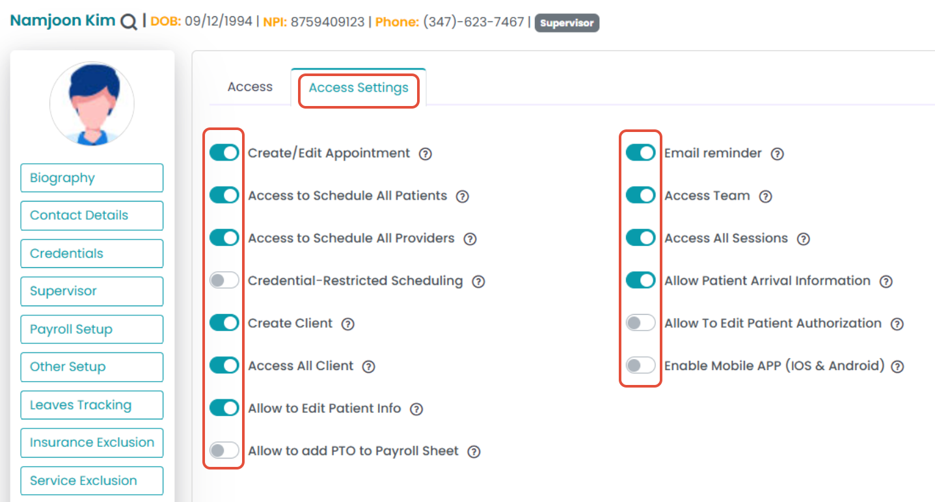
Task: Click help icon for Allow to add PTO
Action: 474,452
